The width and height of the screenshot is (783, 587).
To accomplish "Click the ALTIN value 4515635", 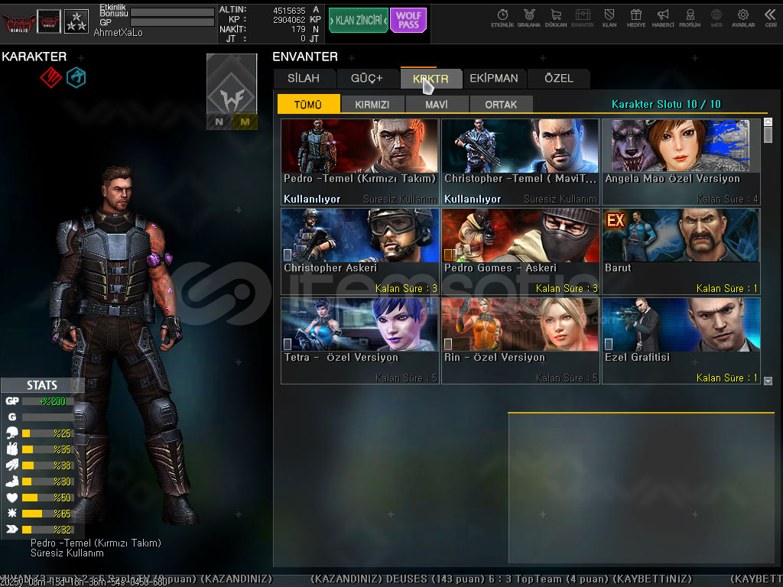I will 289,11.
